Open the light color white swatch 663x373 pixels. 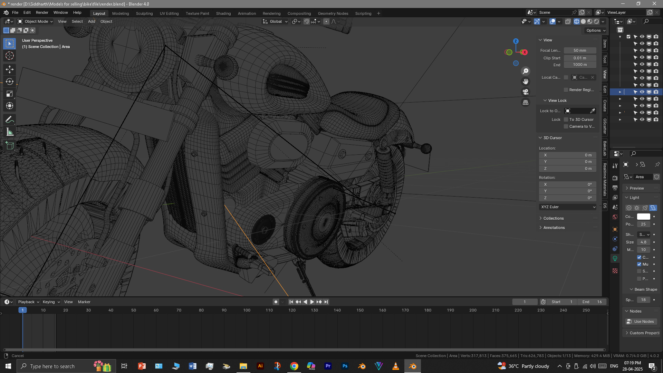[644, 217]
